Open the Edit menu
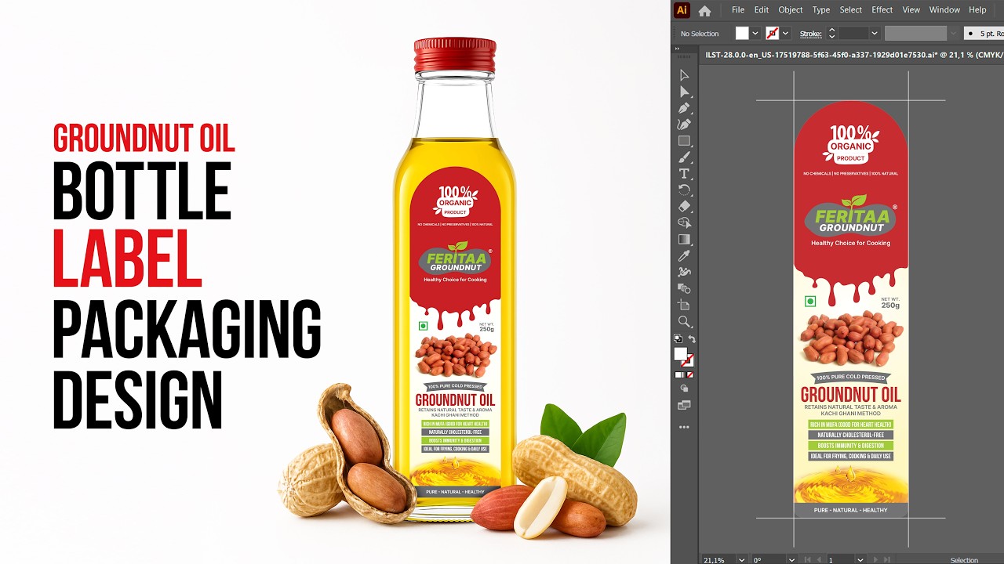 click(x=762, y=10)
